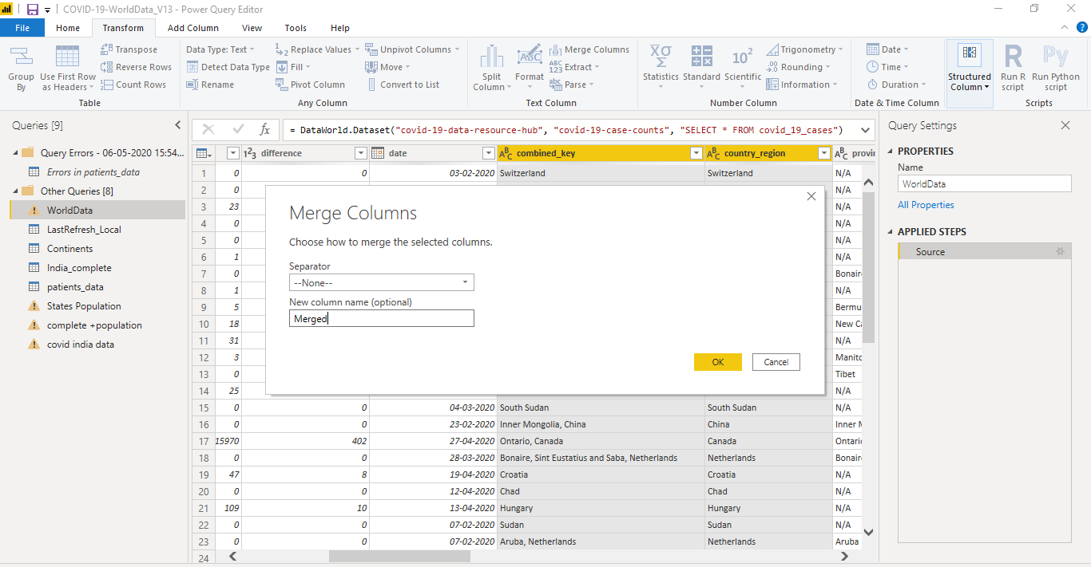Click the Format text icon
1091x567 pixels.
(529, 57)
